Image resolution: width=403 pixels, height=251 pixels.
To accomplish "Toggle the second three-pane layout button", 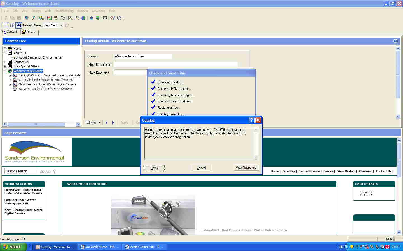I will click(12, 25).
